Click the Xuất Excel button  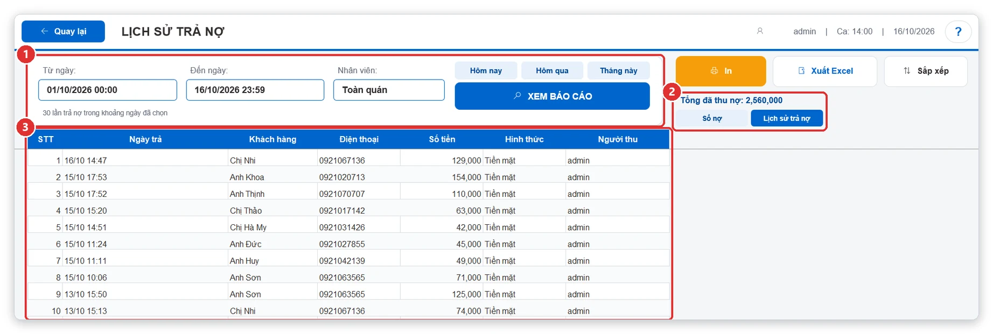pyautogui.click(x=825, y=71)
